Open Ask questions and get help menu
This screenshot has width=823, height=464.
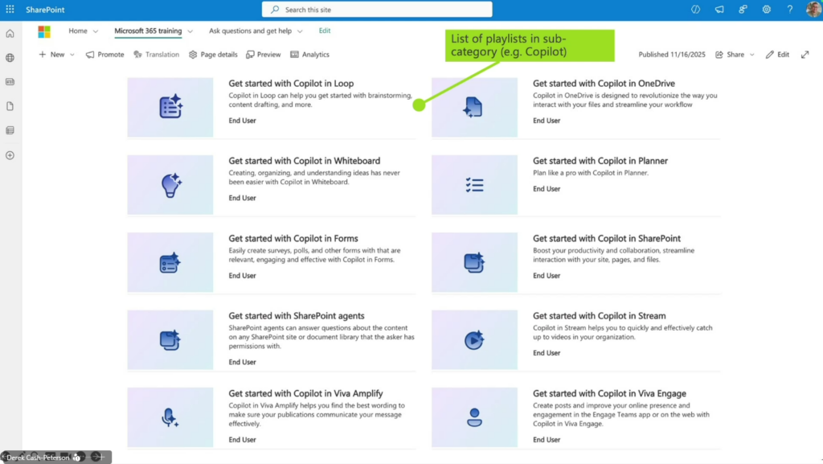[x=251, y=31]
